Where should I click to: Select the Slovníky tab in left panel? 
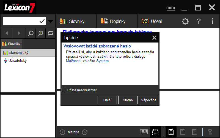click(11, 44)
